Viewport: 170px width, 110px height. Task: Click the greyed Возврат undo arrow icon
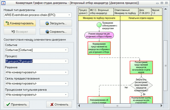pos(13,32)
